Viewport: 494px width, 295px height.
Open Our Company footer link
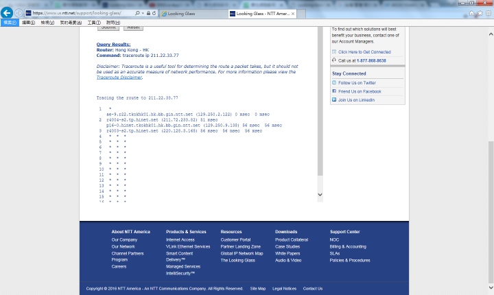click(x=124, y=240)
